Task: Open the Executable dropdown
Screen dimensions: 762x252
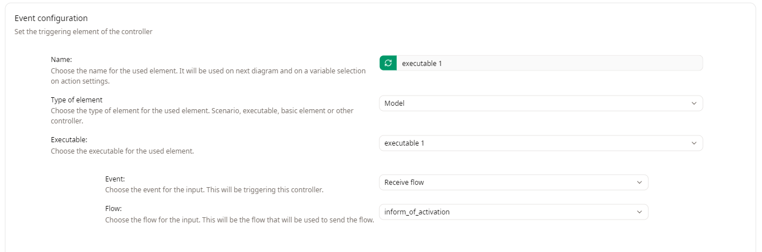Action: pyautogui.click(x=540, y=143)
